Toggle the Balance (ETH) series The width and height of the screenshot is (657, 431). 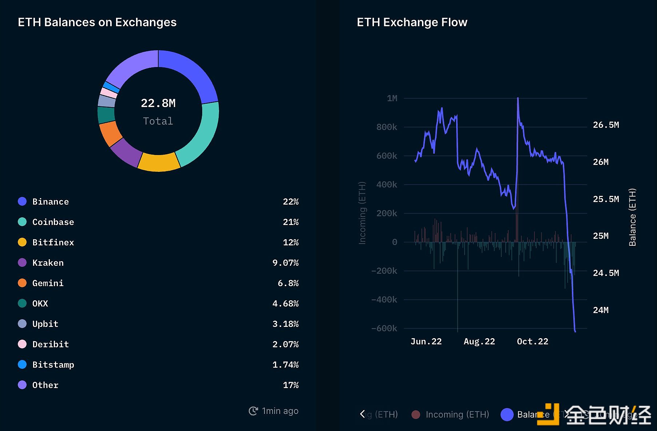[525, 415]
